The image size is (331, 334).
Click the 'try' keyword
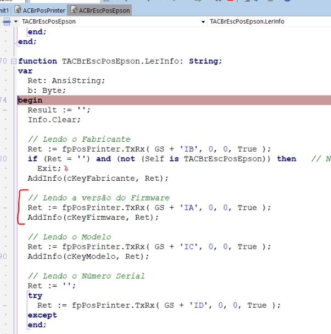point(35,296)
